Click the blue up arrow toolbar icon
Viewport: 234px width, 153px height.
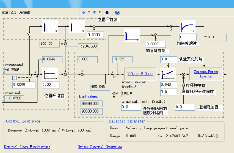tap(84, 12)
